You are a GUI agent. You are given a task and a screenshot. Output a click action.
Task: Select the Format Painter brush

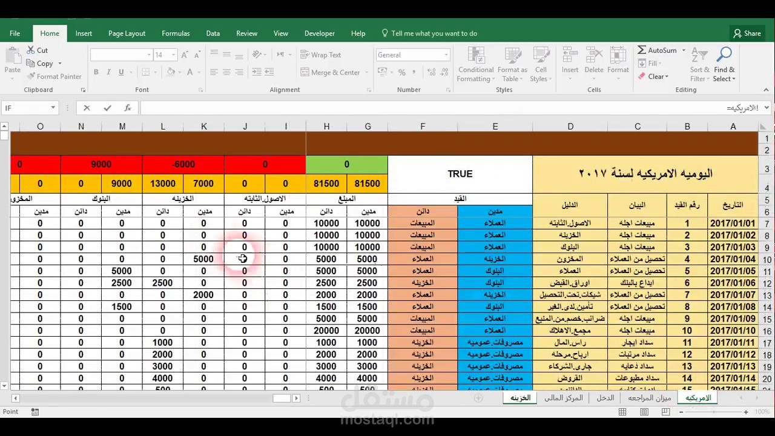(x=31, y=76)
